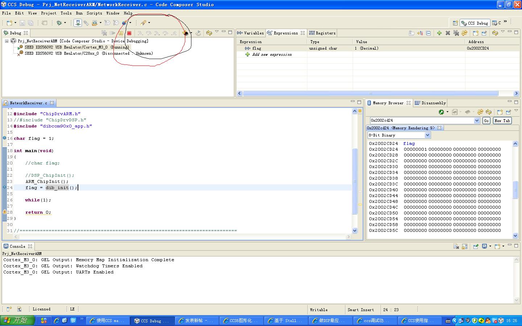
Task: Click the Pin icon in Memory Browser toolbar
Action: pyautogui.click(x=508, y=112)
